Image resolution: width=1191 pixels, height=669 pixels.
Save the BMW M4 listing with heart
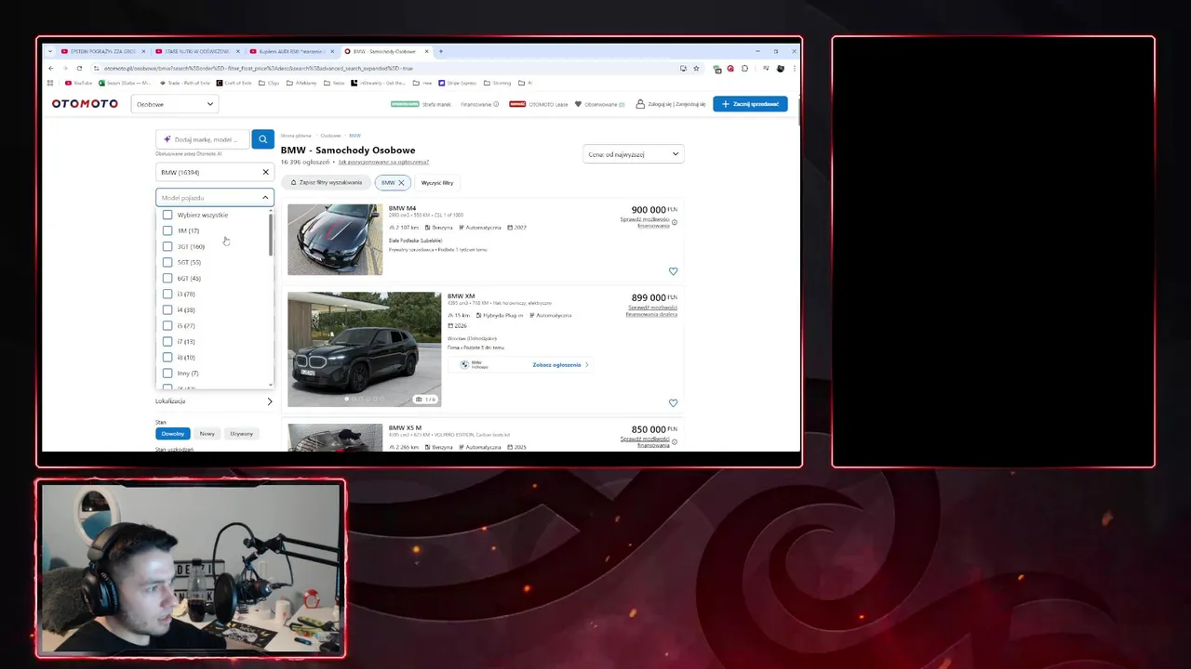coord(674,271)
